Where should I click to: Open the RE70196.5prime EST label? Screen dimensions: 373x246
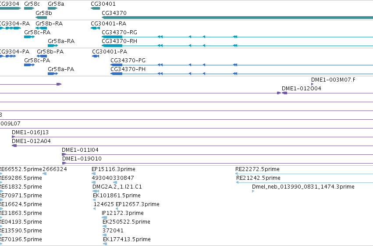click(21, 239)
